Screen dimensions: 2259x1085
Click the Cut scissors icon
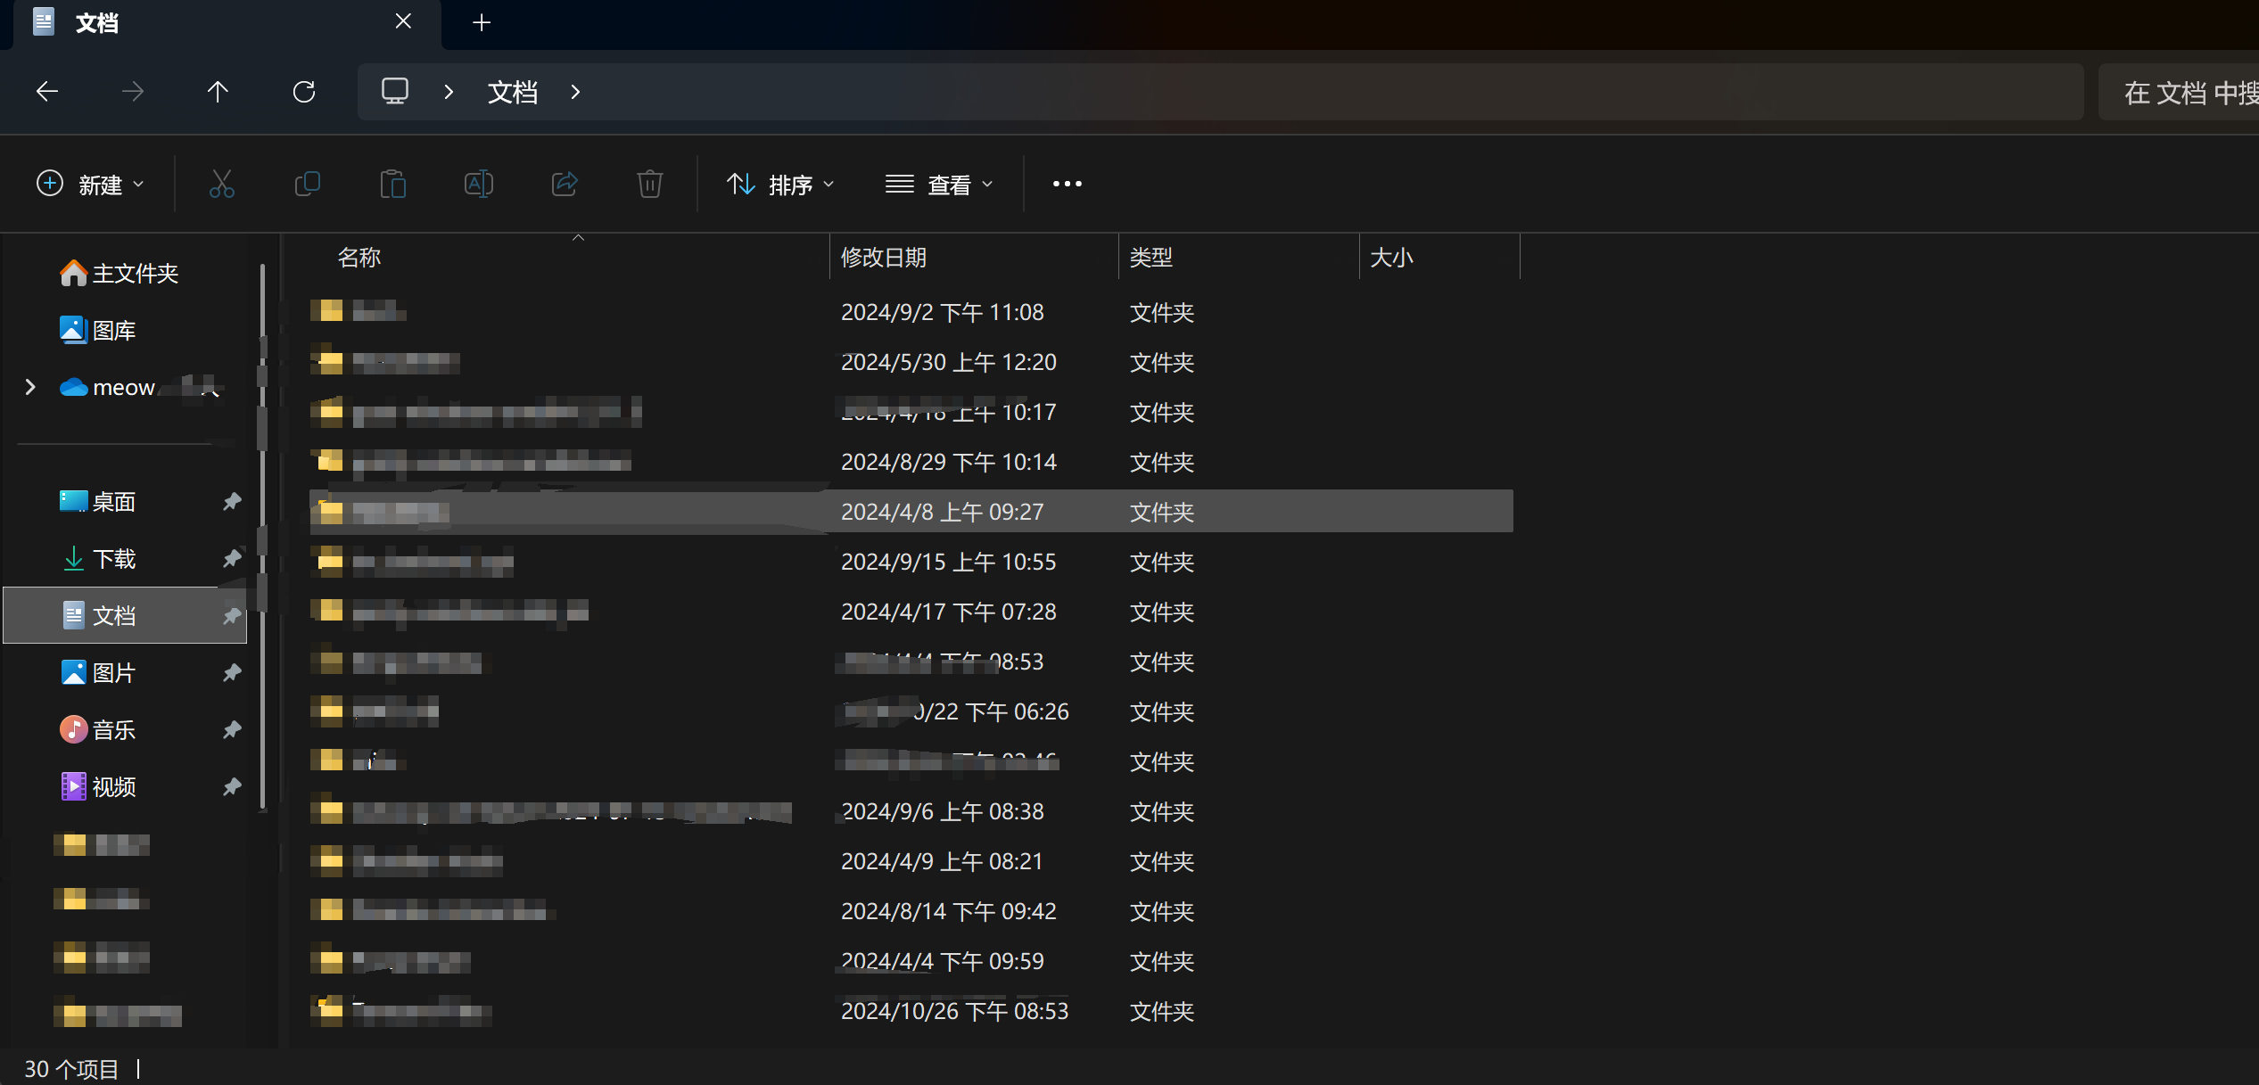coord(221,184)
